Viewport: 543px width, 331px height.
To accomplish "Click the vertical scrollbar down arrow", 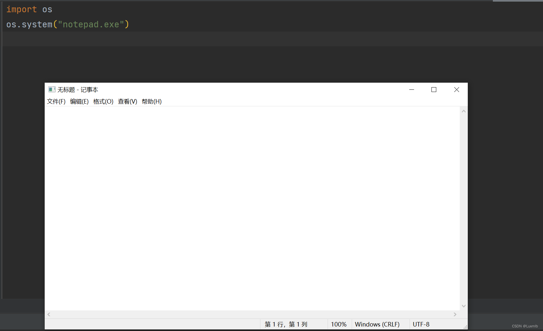I will click(463, 306).
